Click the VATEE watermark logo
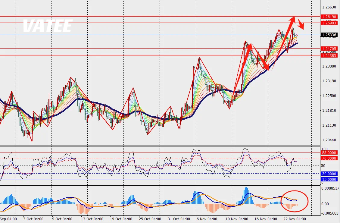Image resolution: width=340 pixels, height=223 pixels. coord(48,26)
